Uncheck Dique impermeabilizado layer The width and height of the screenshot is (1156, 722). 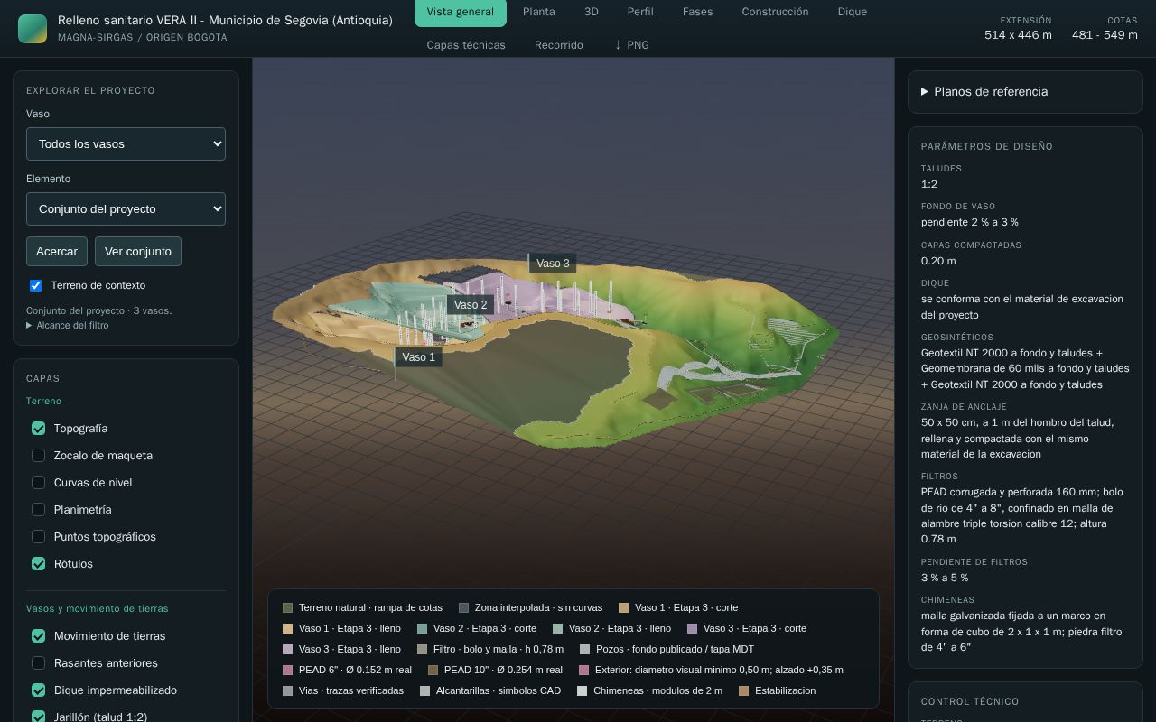pos(39,690)
